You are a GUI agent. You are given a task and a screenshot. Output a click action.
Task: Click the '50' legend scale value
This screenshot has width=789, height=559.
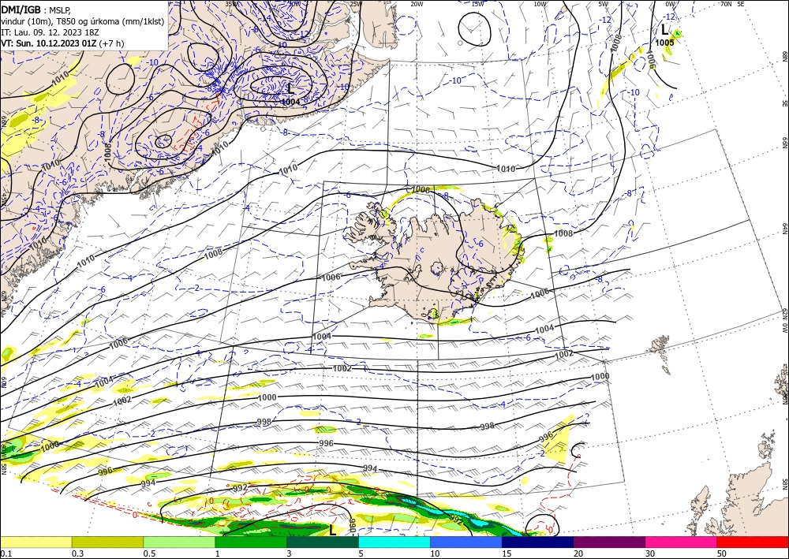click(722, 553)
